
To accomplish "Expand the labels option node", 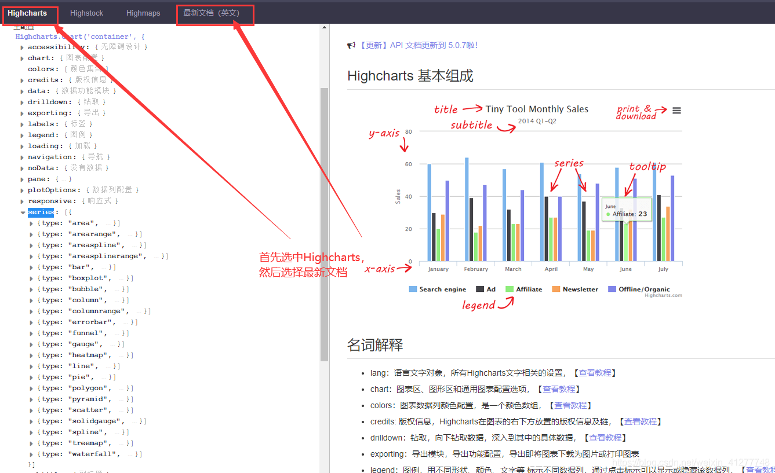I will point(22,124).
